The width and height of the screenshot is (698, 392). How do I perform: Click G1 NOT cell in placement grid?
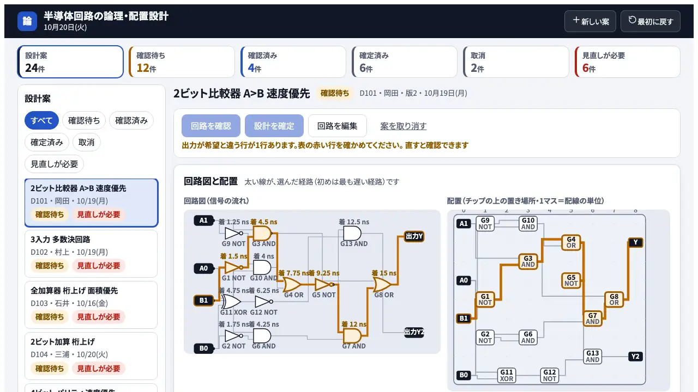(485, 299)
